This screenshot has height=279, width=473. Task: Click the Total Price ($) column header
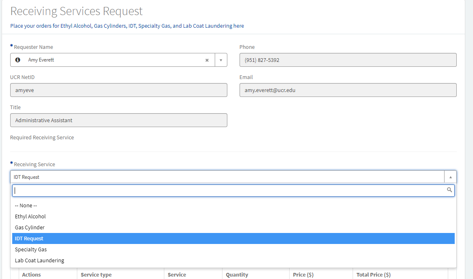(373, 275)
